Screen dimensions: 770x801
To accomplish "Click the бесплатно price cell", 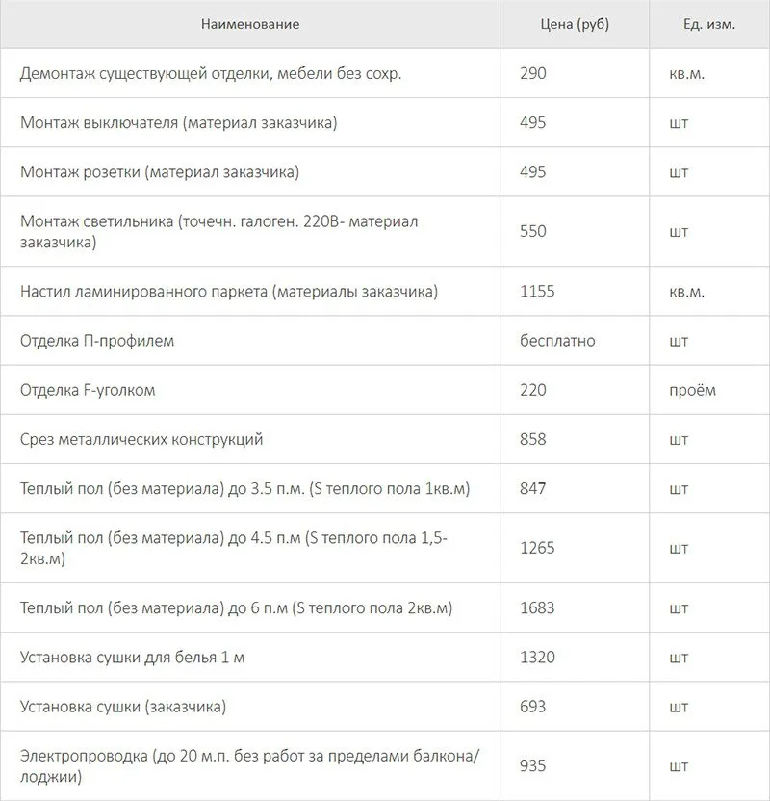I will click(x=557, y=341).
